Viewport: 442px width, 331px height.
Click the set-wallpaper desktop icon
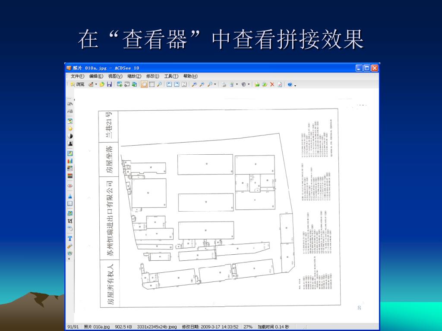point(232,84)
